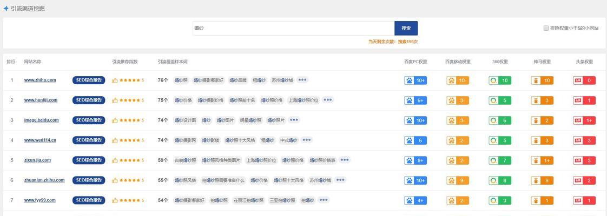The height and width of the screenshot is (216, 607).
Task: Click Baidu mobile weight badge for www.zhihu.com
Action: (x=458, y=80)
